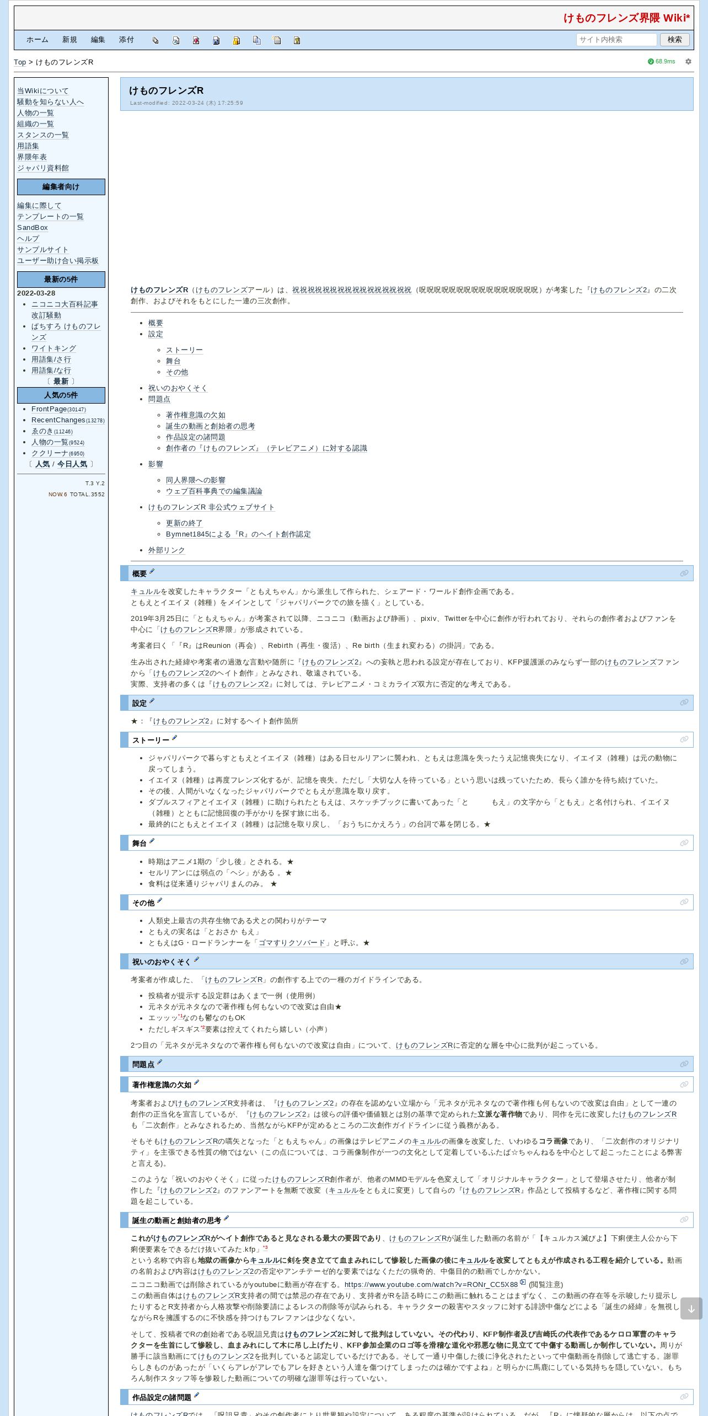Click 最新 link under recent list

(61, 382)
